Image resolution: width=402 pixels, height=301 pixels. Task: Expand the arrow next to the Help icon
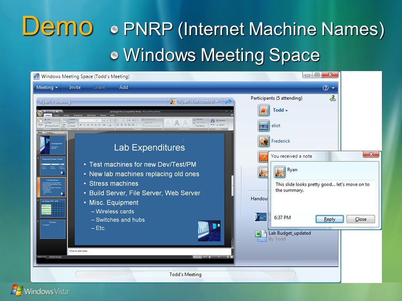point(333,88)
